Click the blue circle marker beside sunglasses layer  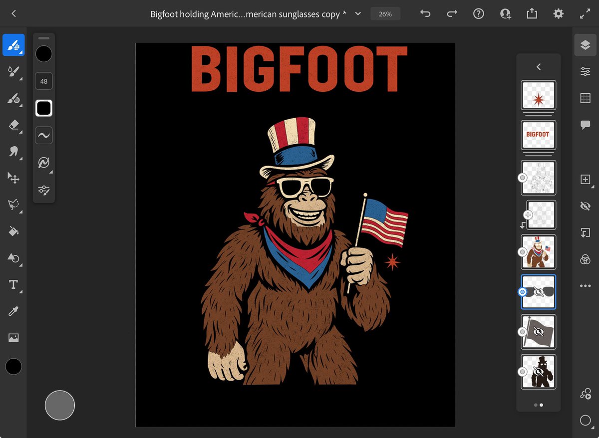[x=523, y=292]
